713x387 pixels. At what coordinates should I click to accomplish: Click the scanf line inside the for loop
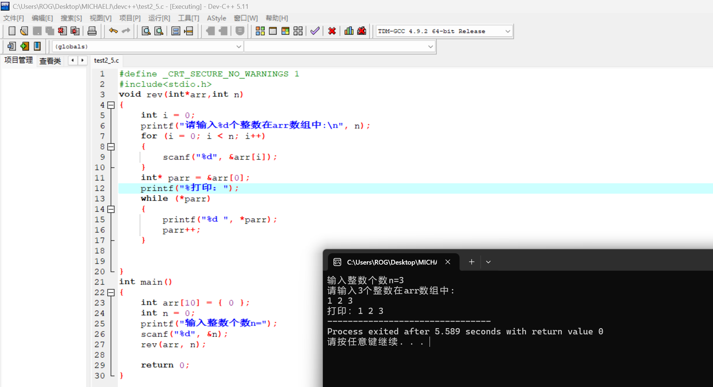coord(220,157)
